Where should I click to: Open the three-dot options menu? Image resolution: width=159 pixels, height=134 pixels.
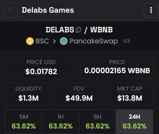[151, 10]
